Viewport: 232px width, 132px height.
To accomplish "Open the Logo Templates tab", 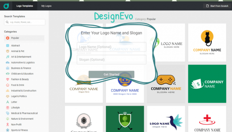I will [x=25, y=6].
